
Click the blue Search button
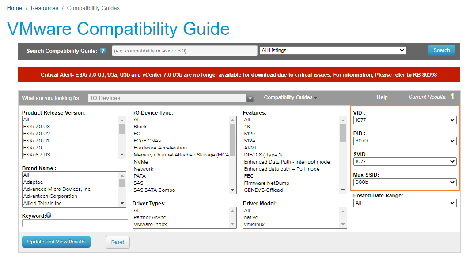click(x=441, y=50)
